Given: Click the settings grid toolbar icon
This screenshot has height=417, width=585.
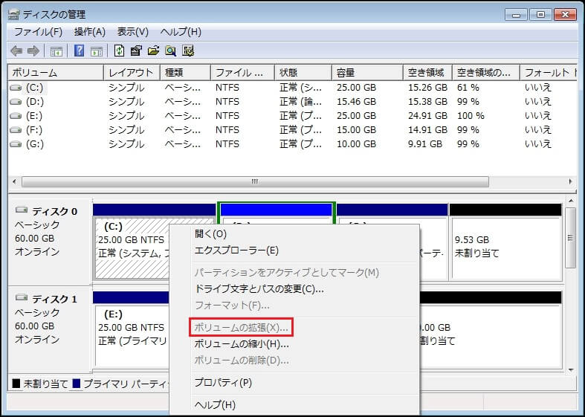Looking at the screenshot, I should click(x=188, y=51).
